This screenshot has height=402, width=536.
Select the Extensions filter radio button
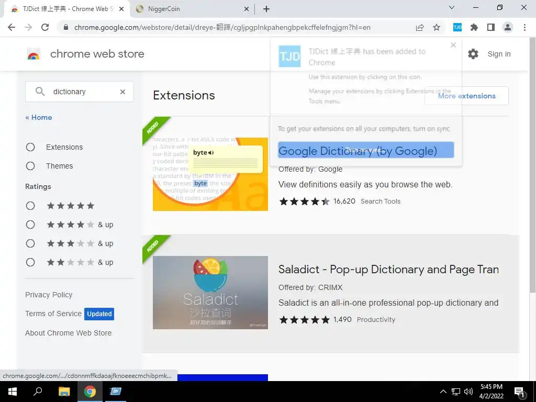[30, 147]
